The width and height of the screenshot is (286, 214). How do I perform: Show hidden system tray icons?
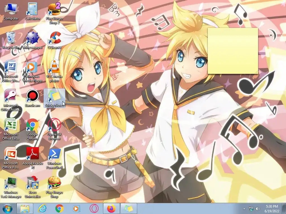coord(244,209)
